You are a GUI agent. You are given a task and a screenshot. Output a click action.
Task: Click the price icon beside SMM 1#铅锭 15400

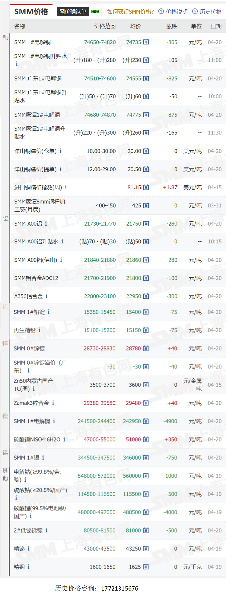point(146,312)
